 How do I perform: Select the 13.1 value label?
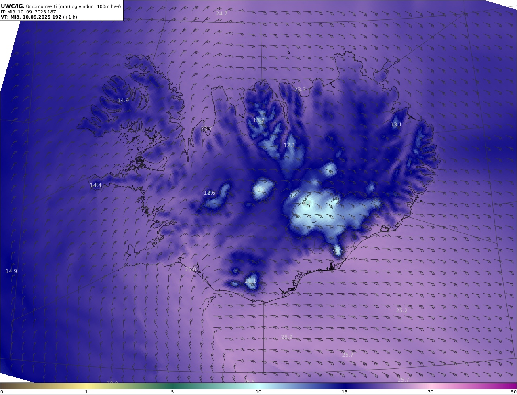(396, 124)
